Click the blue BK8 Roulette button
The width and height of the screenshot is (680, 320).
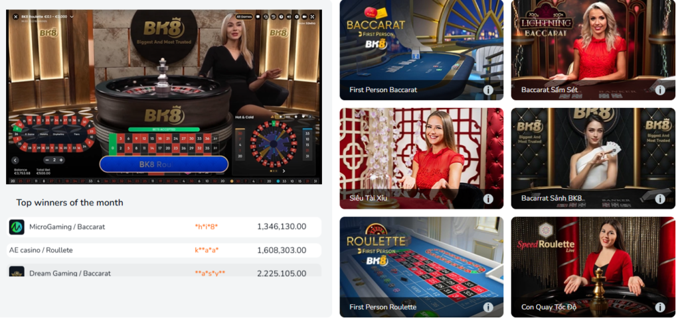tap(164, 164)
